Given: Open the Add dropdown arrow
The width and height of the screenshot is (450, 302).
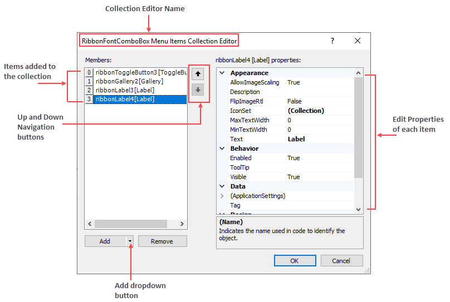Looking at the screenshot, I should coord(130,241).
